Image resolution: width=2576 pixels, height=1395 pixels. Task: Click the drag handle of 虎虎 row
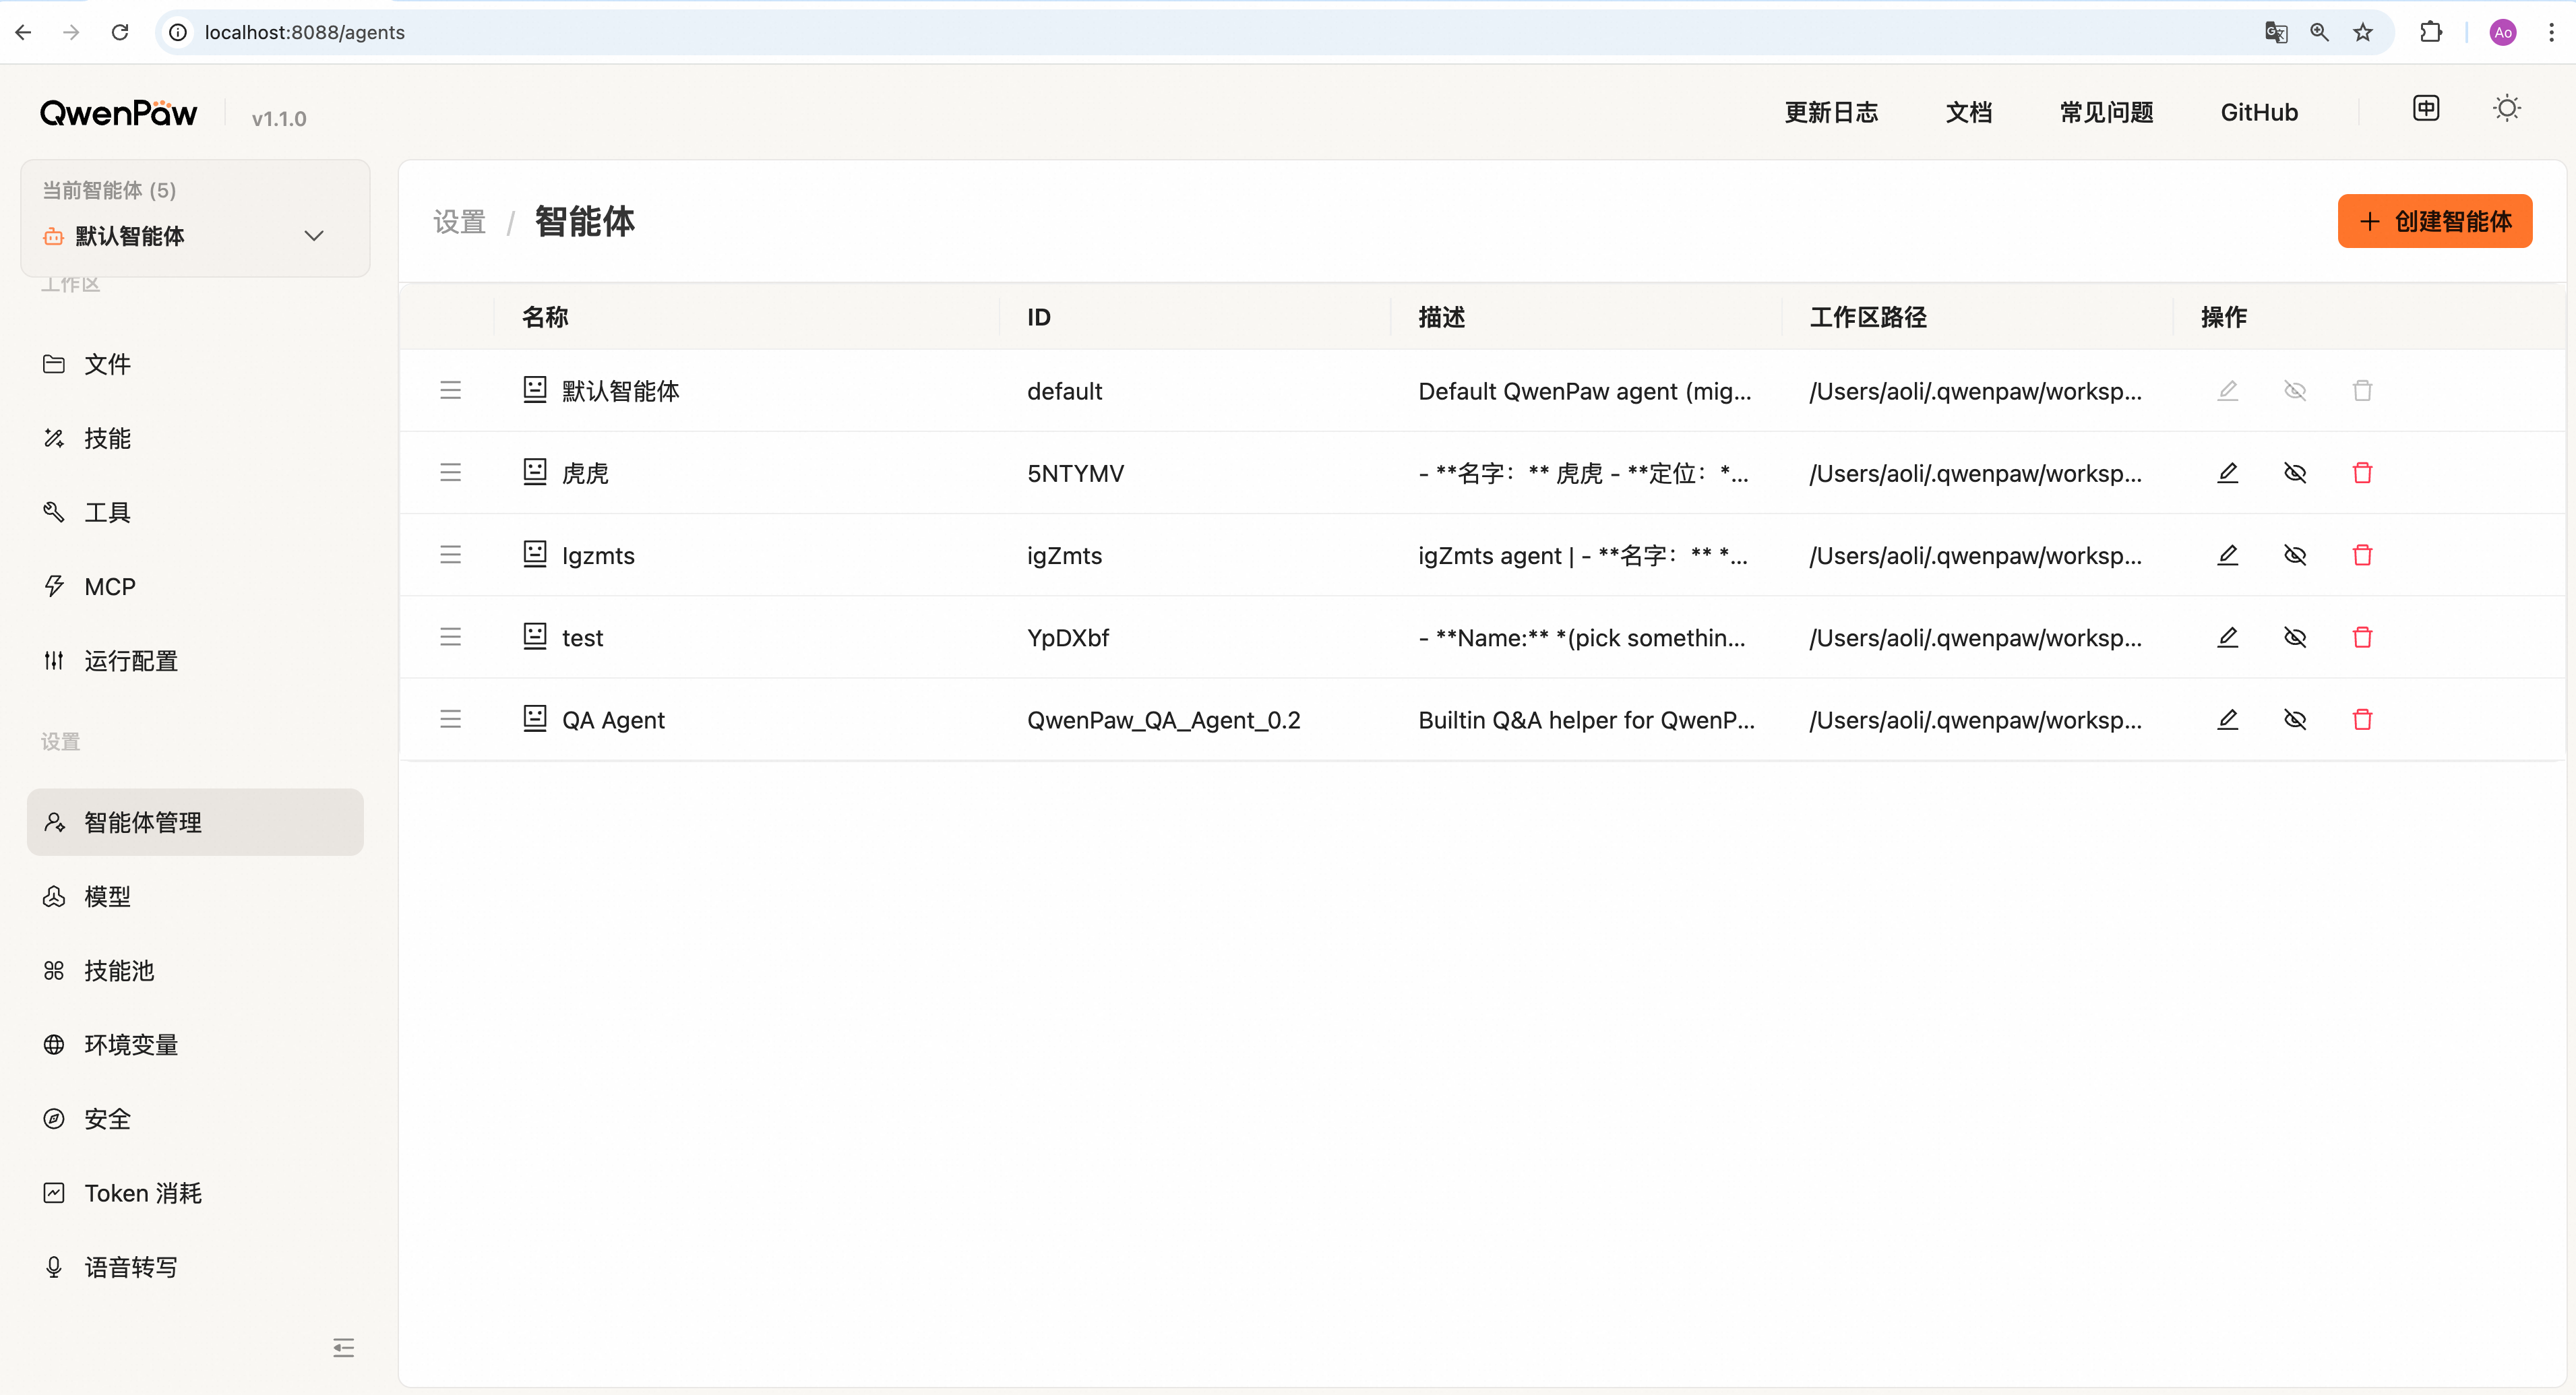450,472
